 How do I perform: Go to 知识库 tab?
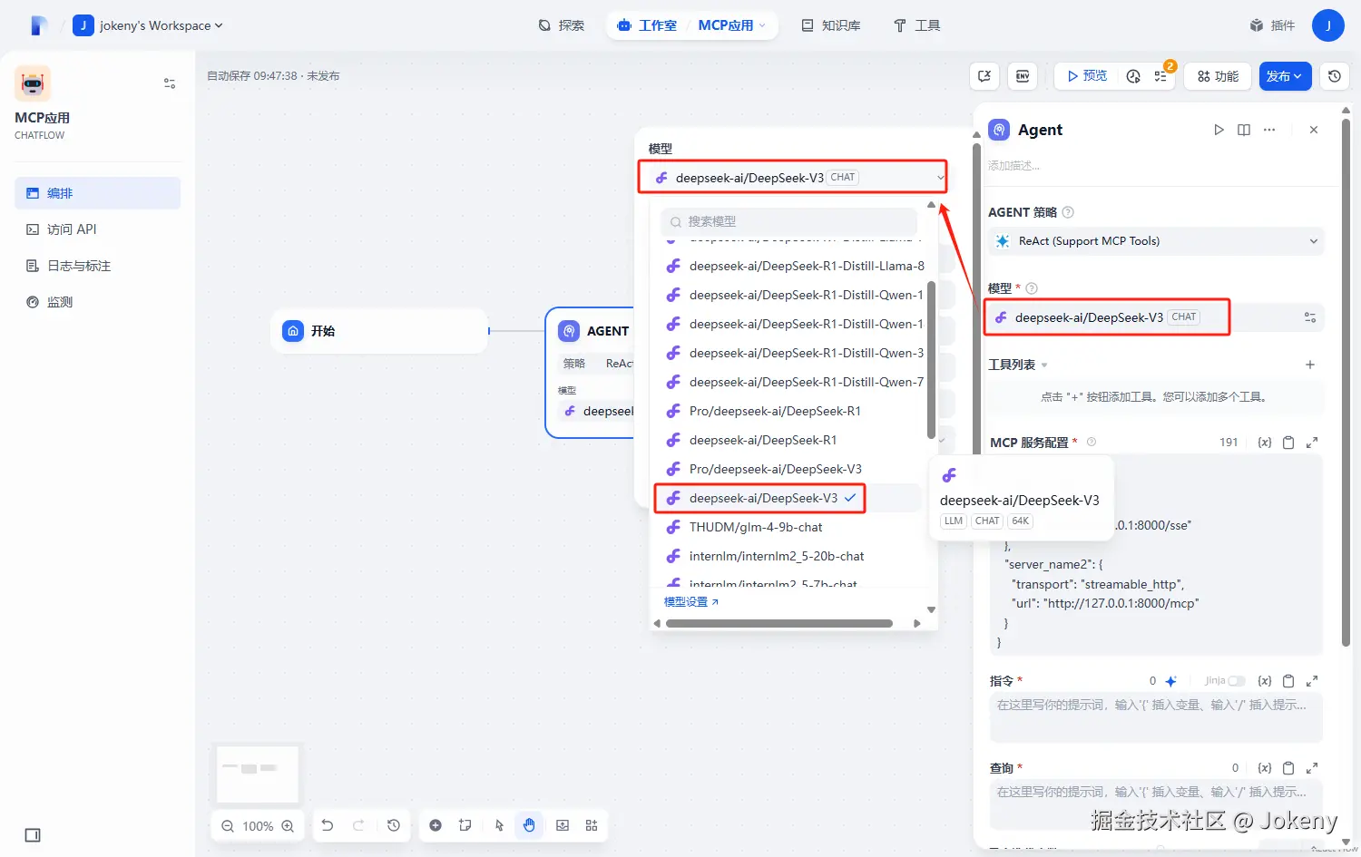click(x=831, y=25)
